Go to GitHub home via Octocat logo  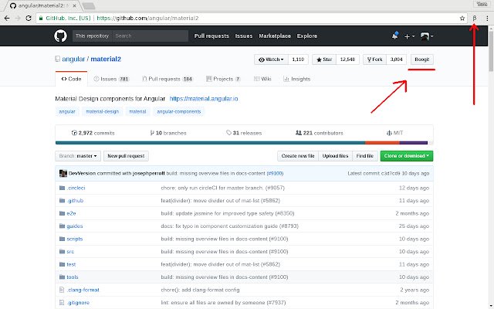(x=60, y=36)
